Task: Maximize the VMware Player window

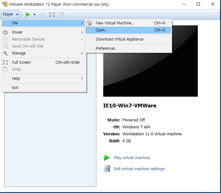Action: point(198,4)
